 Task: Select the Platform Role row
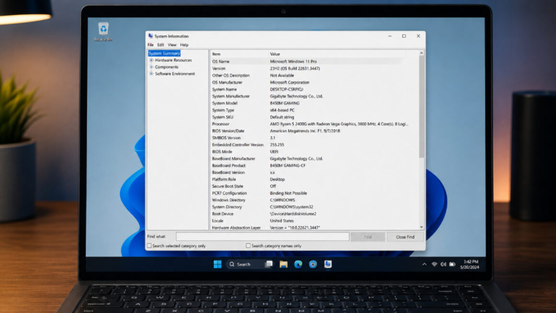(309, 179)
